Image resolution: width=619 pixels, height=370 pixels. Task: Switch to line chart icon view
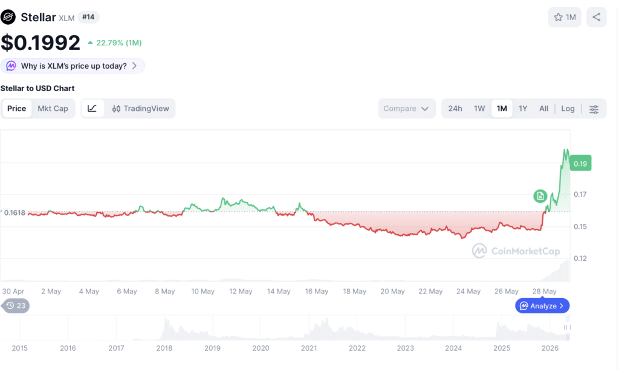click(x=92, y=109)
